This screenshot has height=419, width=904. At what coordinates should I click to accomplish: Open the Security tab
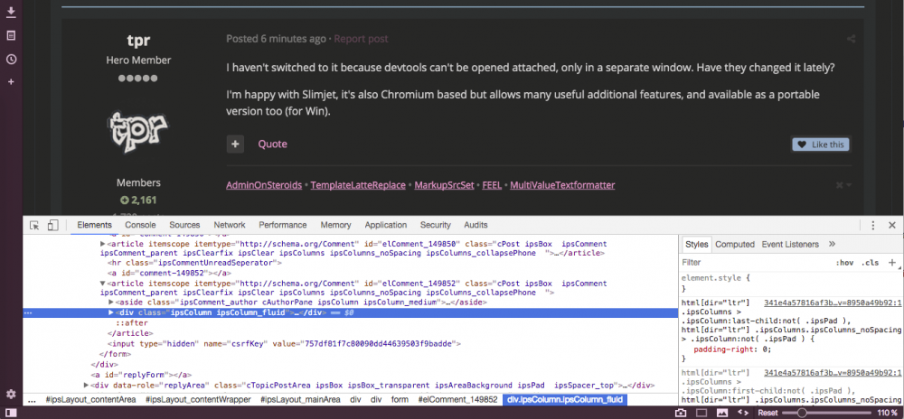436,225
